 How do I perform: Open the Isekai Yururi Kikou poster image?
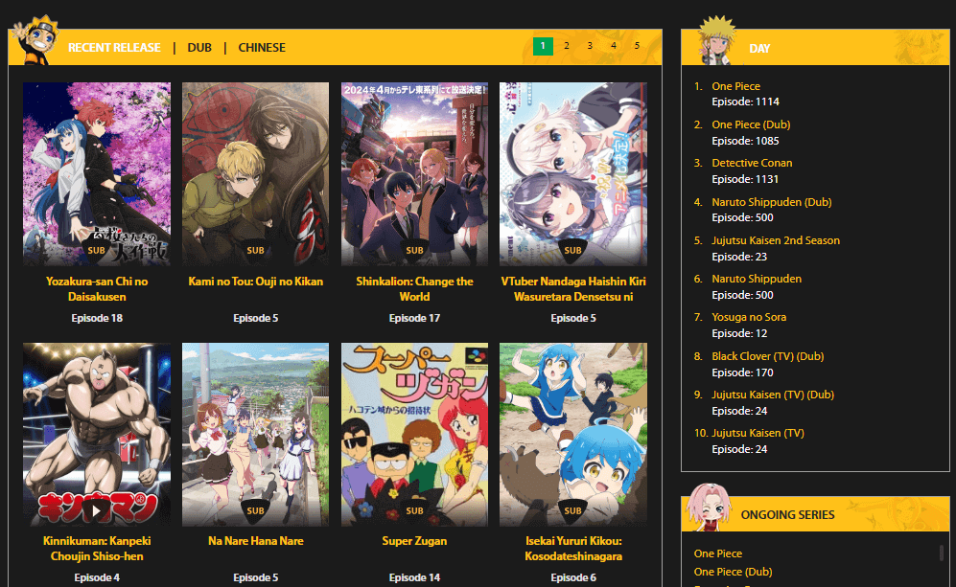[x=573, y=434]
